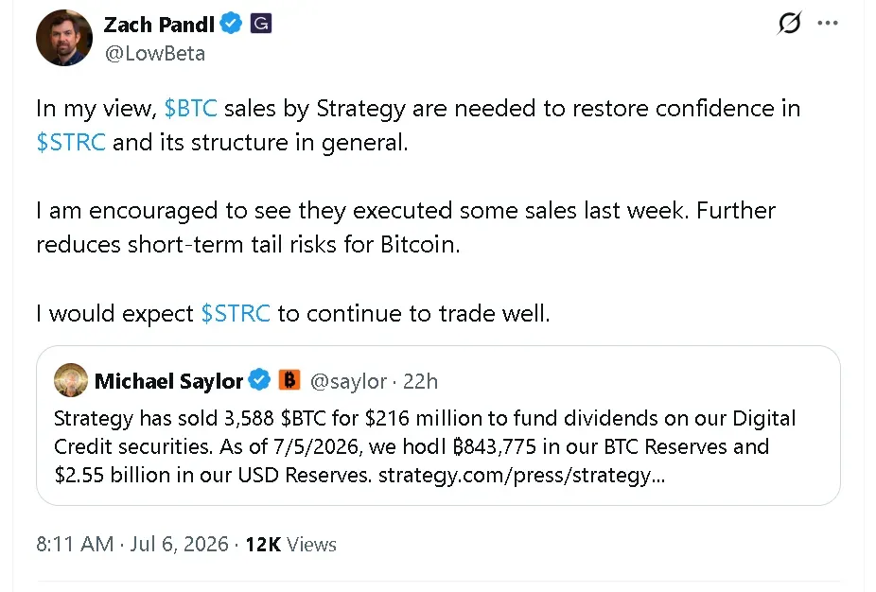Open the strategy.com/press/strategy link
This screenshot has width=876, height=592.
point(522,475)
